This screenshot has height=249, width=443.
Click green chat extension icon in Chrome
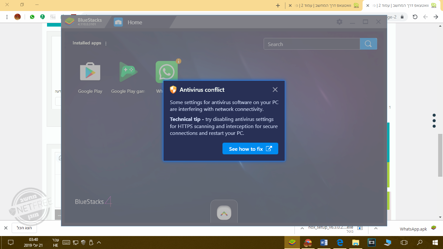point(42,17)
